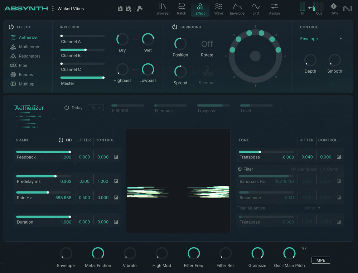Go to the Wave page
This screenshot has height=273, width=358.
tap(218, 9)
